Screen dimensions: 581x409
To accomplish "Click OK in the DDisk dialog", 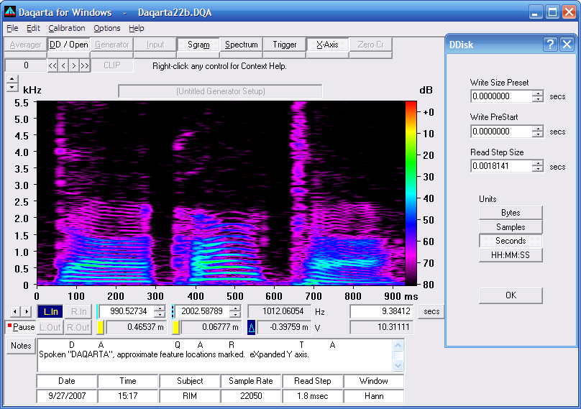I will coord(511,295).
